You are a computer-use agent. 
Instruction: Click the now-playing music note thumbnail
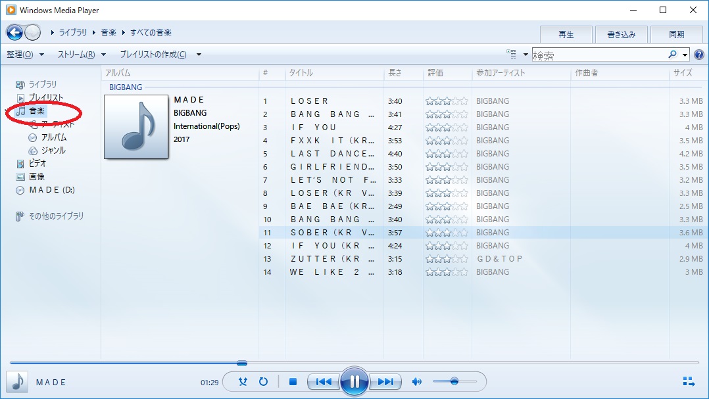point(17,383)
